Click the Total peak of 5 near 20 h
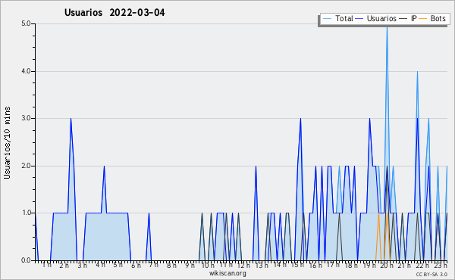This screenshot has height=280, width=455. [387, 28]
